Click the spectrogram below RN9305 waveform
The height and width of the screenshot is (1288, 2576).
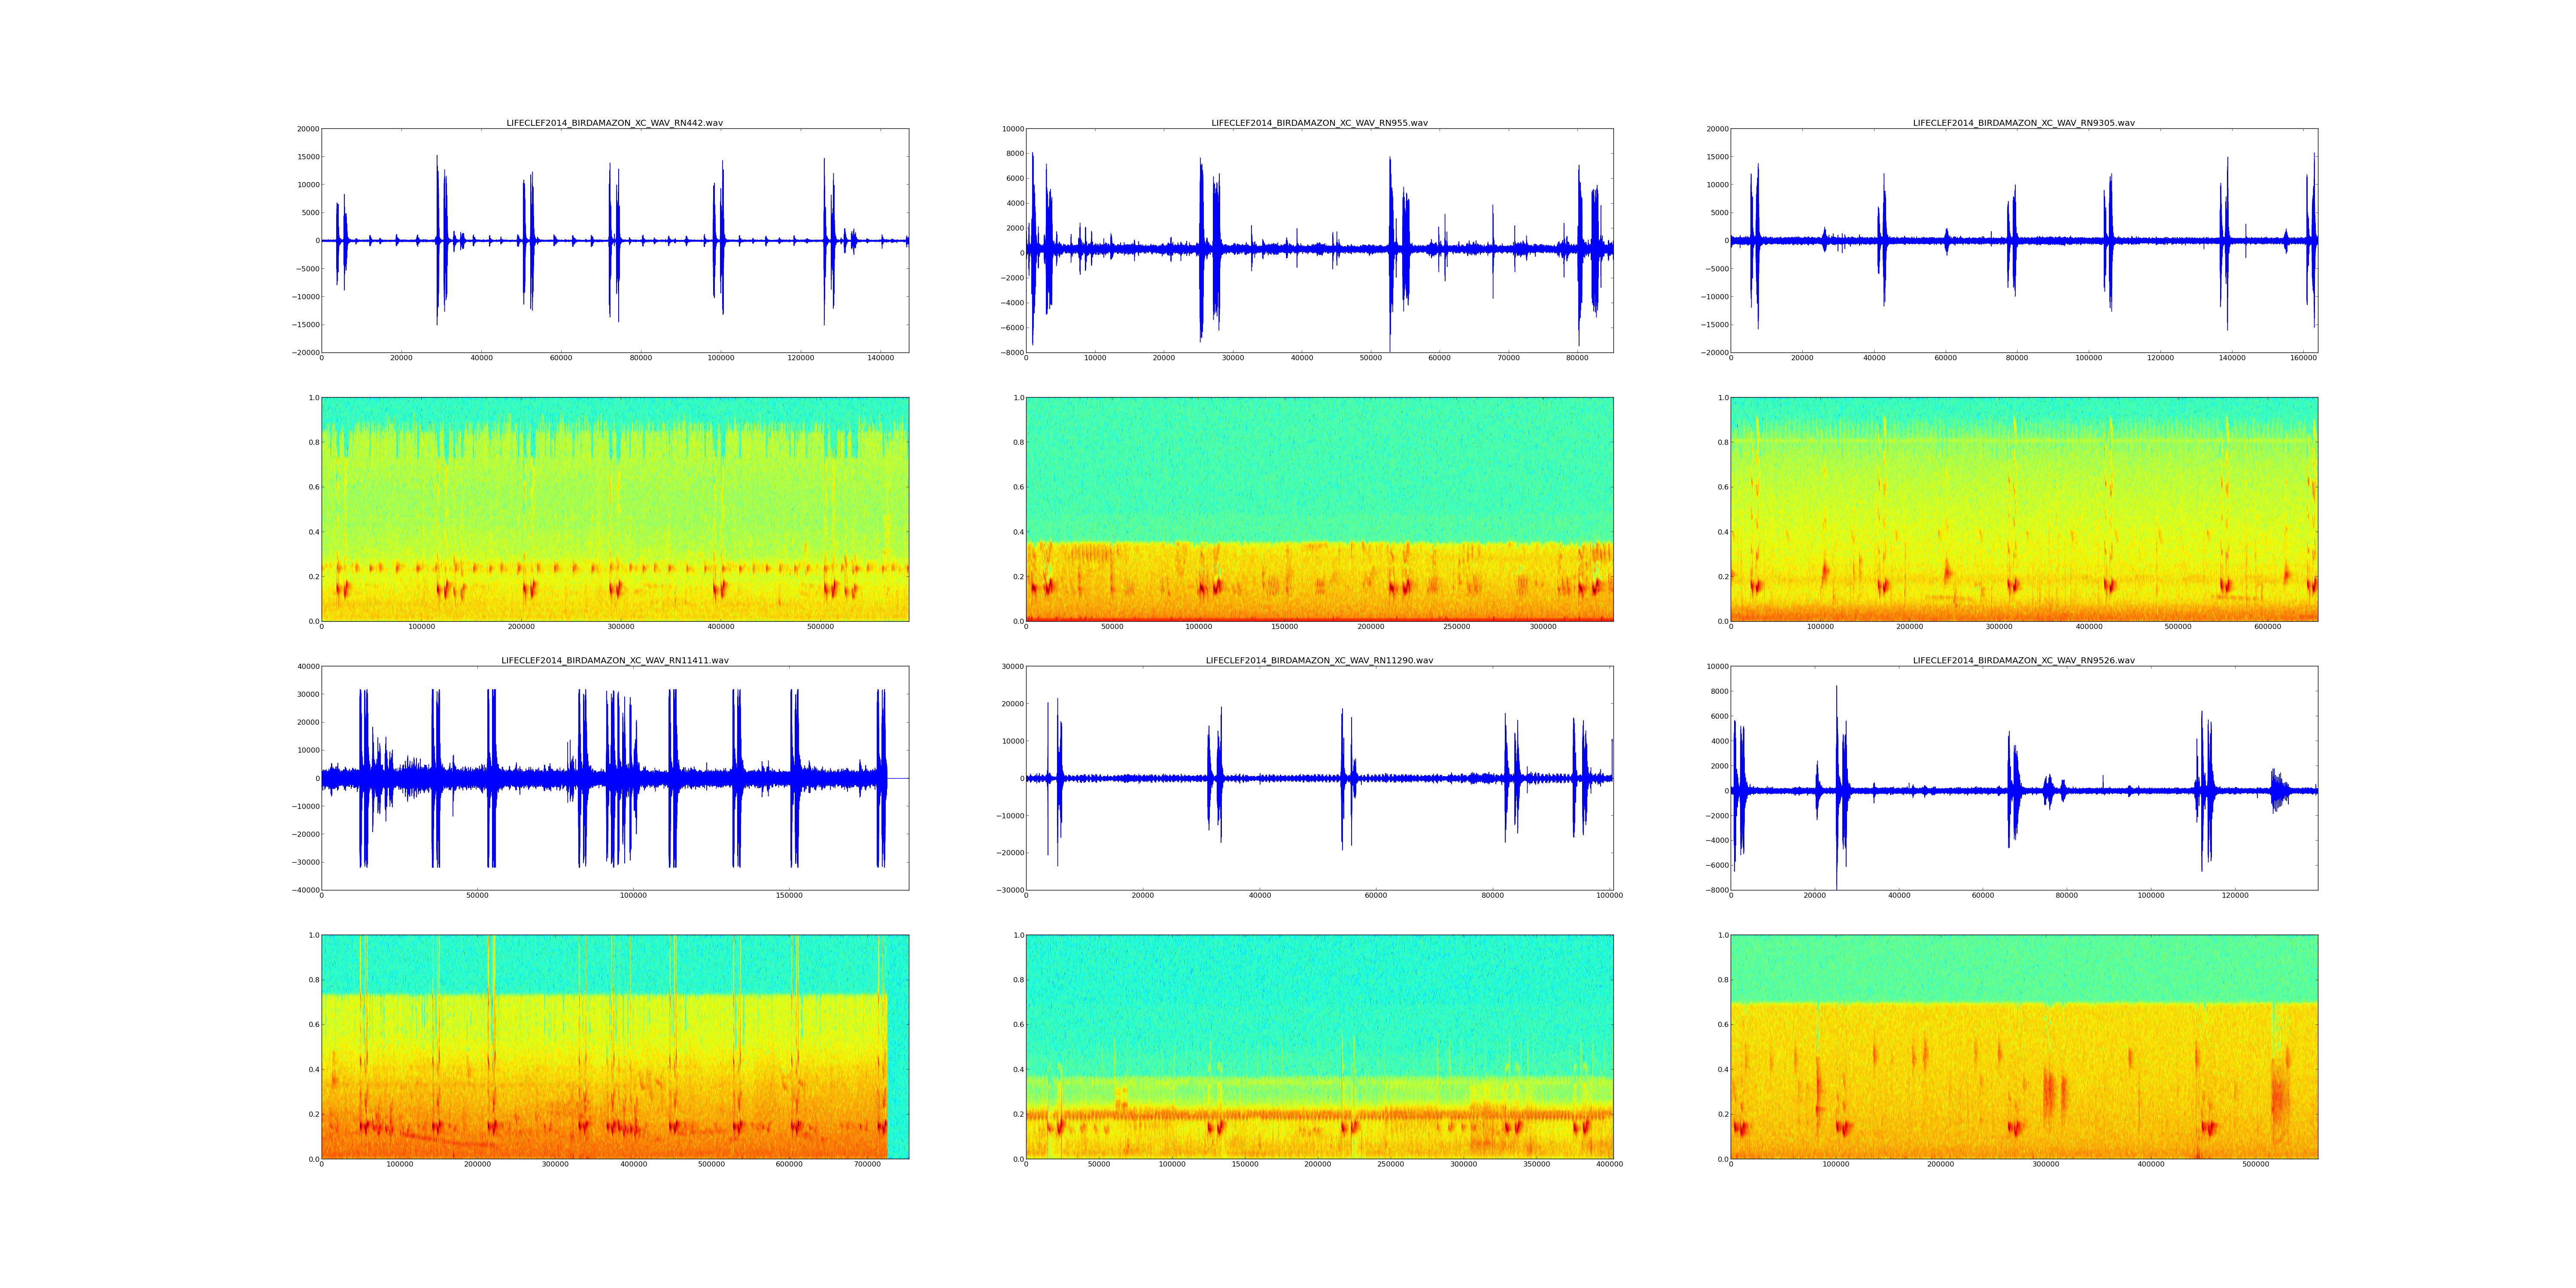tap(2023, 509)
